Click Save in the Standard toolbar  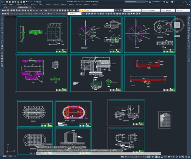[x=8, y=10]
